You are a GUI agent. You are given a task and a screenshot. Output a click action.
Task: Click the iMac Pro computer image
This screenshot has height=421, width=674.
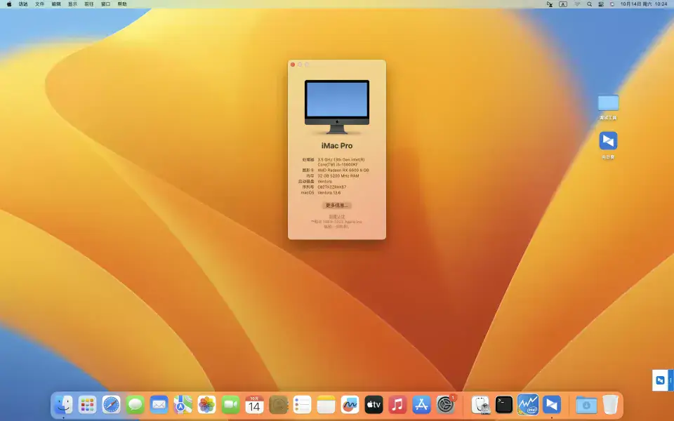pyautogui.click(x=337, y=107)
